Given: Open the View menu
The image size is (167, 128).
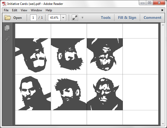Looking at the screenshot, I should (24, 10).
